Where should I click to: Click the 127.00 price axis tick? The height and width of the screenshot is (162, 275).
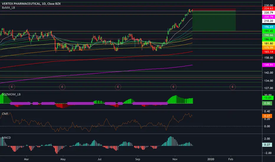(x=269, y=88)
